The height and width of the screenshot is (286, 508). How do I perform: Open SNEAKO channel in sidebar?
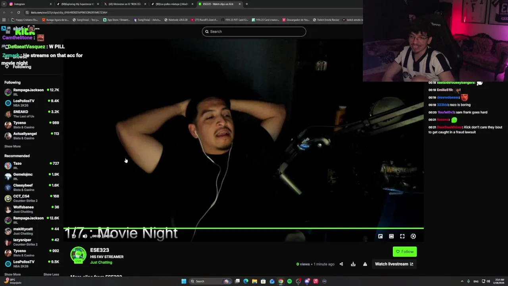pos(32,114)
